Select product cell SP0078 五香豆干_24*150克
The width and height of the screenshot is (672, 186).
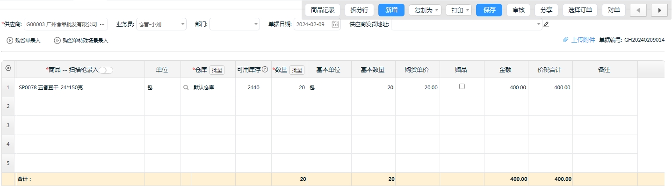[79, 87]
